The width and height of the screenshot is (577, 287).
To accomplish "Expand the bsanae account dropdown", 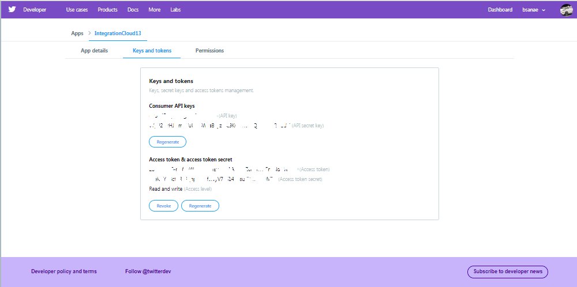I will click(x=534, y=10).
